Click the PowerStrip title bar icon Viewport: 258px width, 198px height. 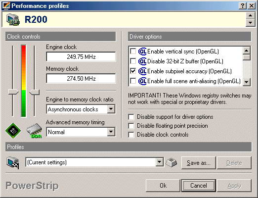[6, 6]
